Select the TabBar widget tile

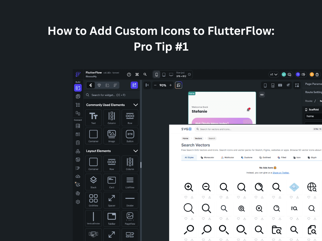(x=112, y=219)
